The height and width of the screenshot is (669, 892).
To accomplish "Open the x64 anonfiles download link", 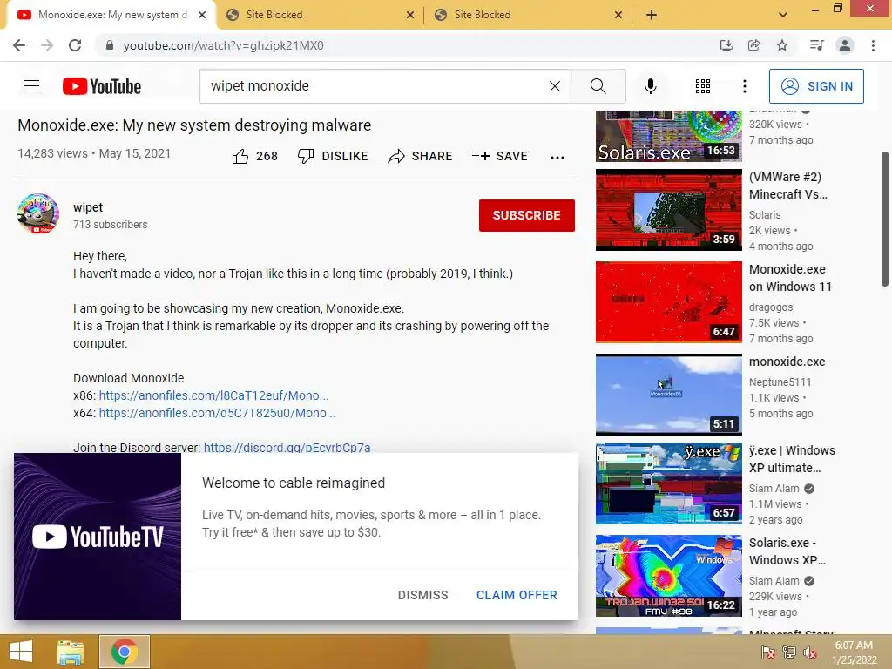I will click(217, 413).
